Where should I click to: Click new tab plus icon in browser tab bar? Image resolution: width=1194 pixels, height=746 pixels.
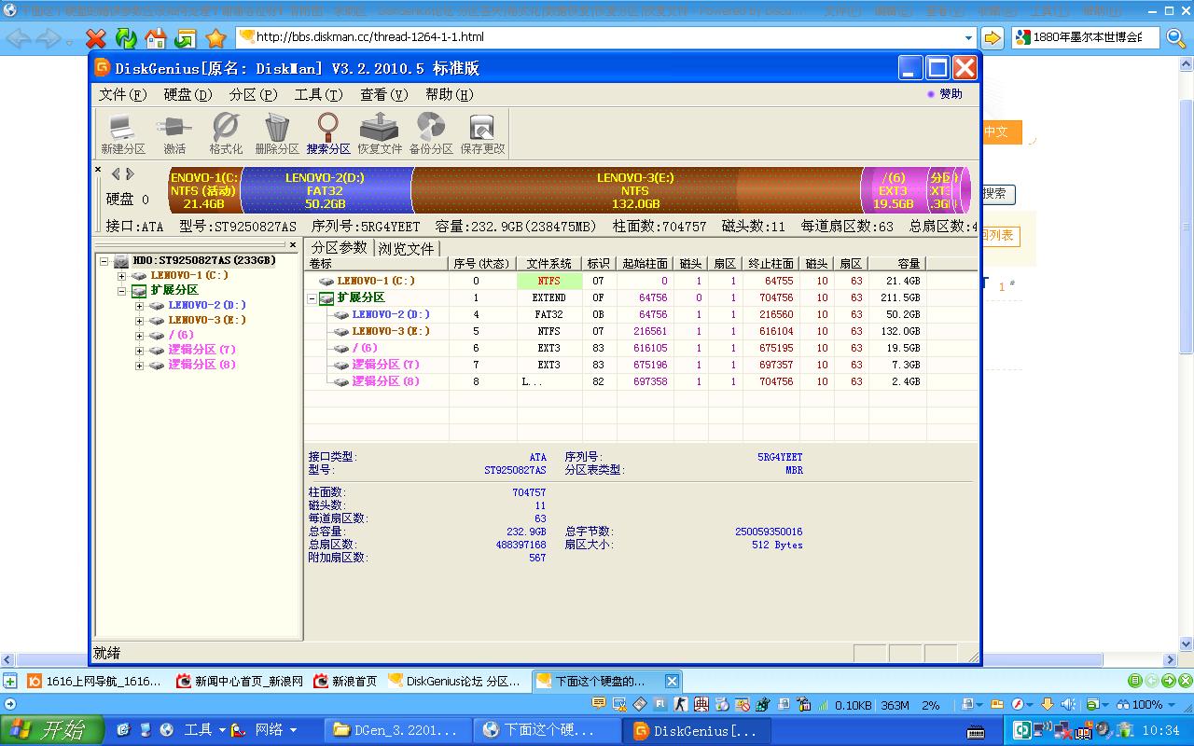(x=10, y=681)
